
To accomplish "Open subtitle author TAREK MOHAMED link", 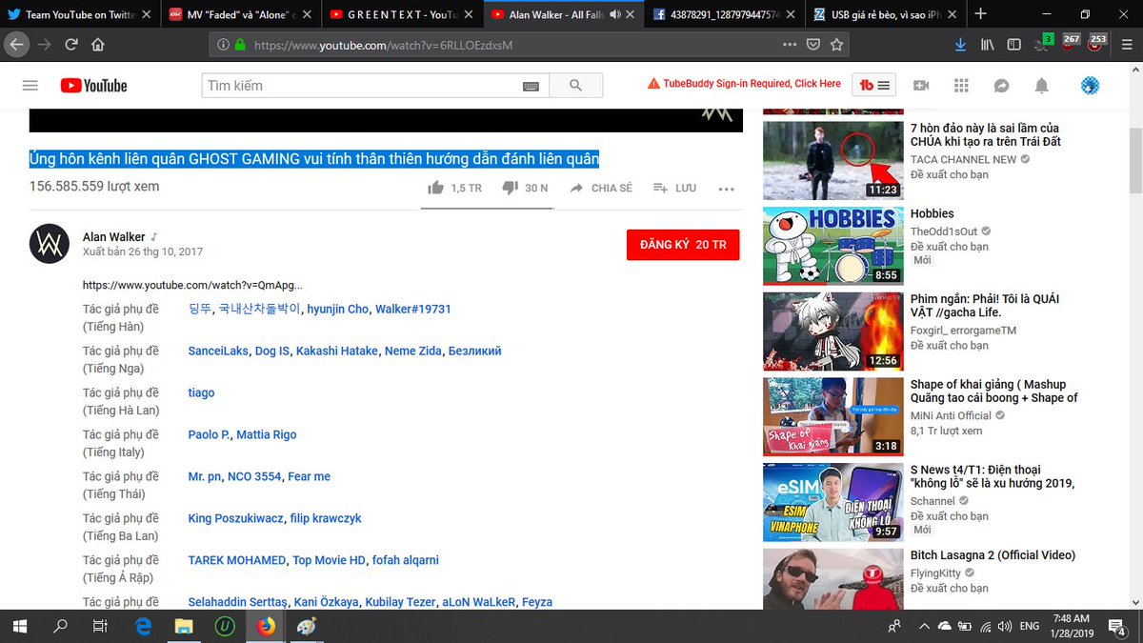I will [236, 560].
